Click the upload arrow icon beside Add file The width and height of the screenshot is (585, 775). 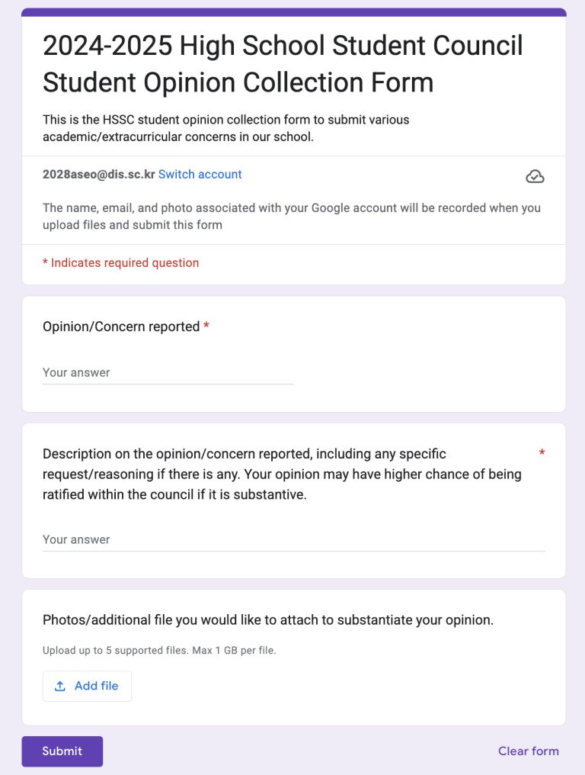[59, 686]
